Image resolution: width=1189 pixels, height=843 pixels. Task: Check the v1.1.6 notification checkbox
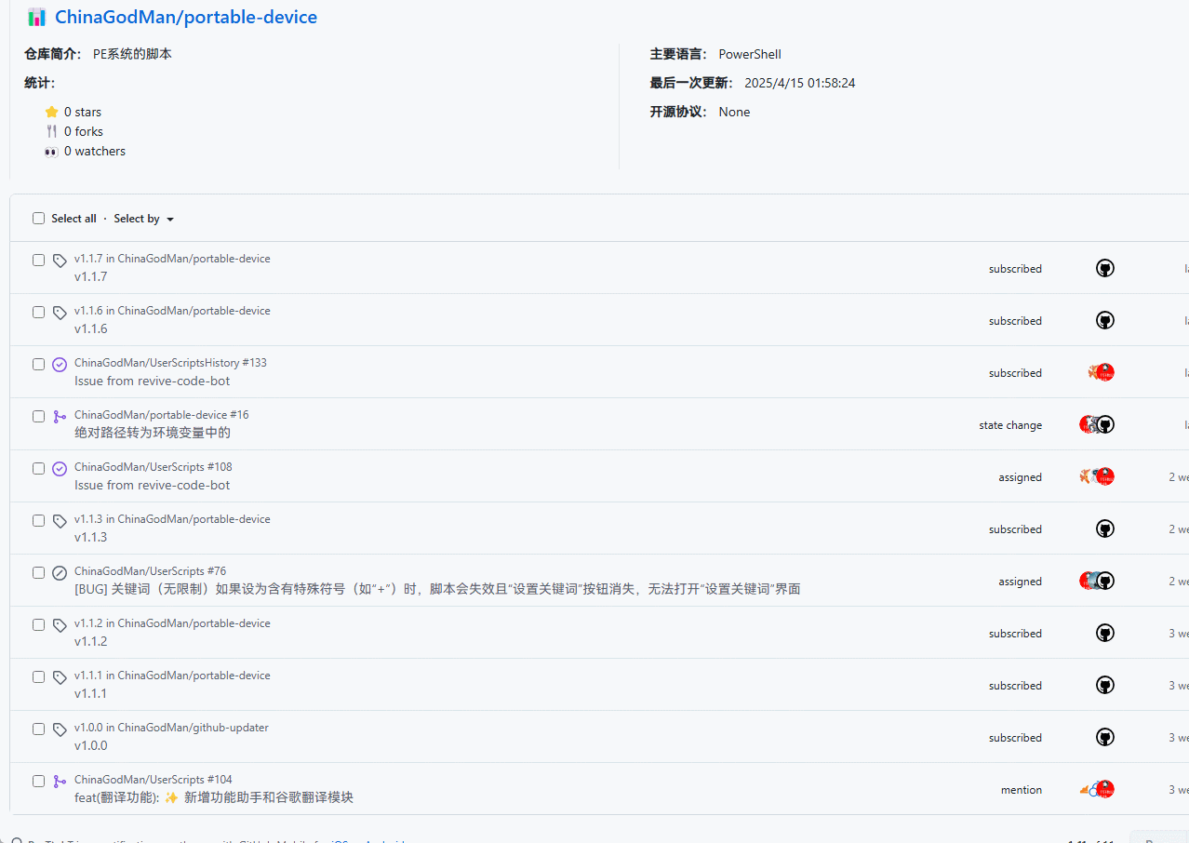click(38, 312)
